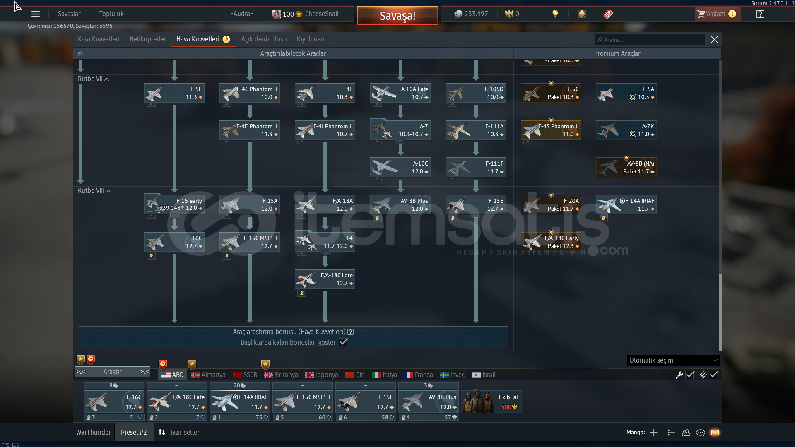Toggle auto-refill ammo checkbox
This screenshot has width=795, height=447.
[713, 375]
